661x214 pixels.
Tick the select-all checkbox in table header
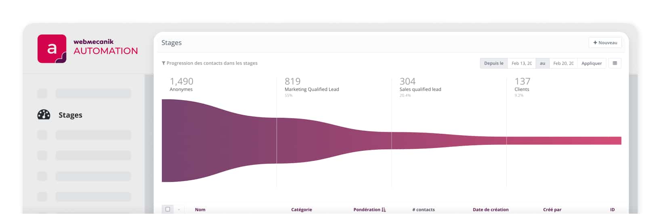pyautogui.click(x=168, y=209)
